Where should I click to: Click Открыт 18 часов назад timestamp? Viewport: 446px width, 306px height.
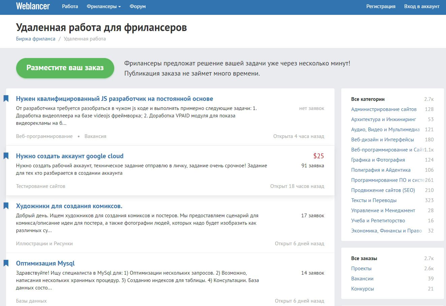[297, 186]
